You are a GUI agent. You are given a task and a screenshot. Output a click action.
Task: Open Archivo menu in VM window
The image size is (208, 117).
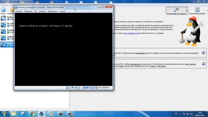point(19,11)
